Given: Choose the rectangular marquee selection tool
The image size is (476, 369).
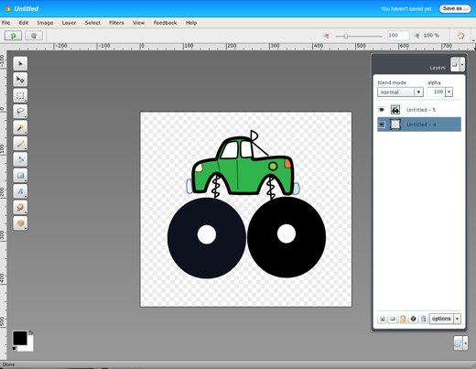Looking at the screenshot, I should [20, 95].
